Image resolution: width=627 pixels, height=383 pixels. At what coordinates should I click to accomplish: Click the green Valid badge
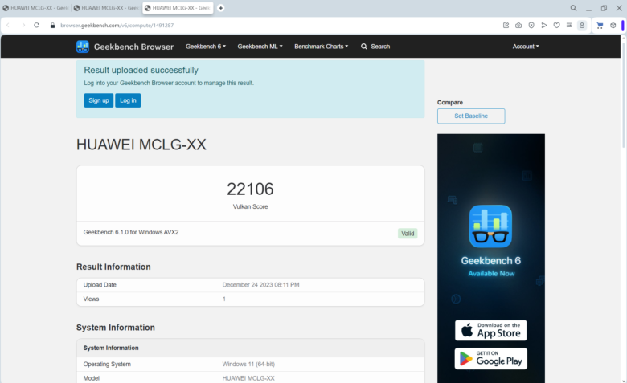(x=408, y=234)
